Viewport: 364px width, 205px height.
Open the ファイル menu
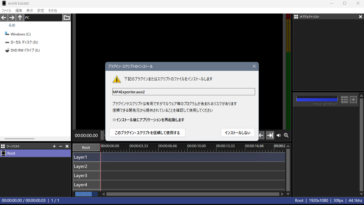[x=6, y=10]
